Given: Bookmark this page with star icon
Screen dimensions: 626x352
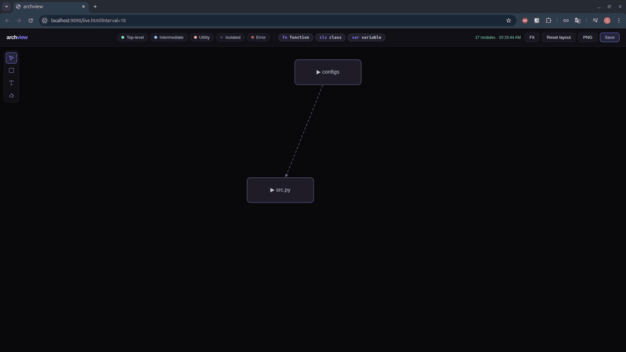Looking at the screenshot, I should coord(508,20).
